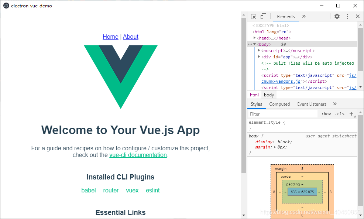
Task: Add a new style rule plus icon
Action: coord(351,114)
